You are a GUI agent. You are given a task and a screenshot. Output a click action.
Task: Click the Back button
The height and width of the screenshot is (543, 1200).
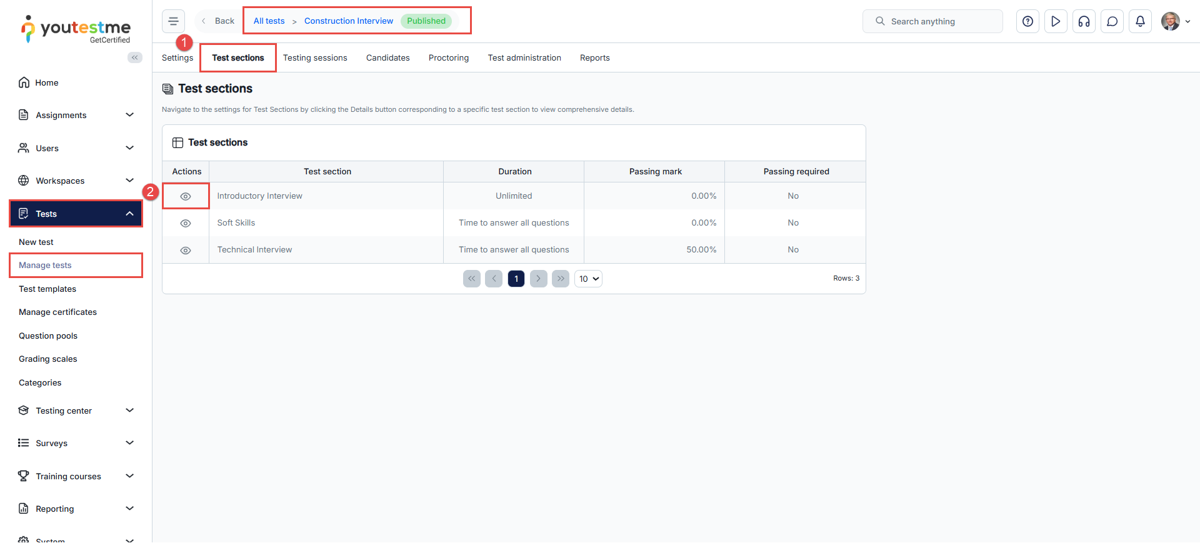tap(218, 21)
